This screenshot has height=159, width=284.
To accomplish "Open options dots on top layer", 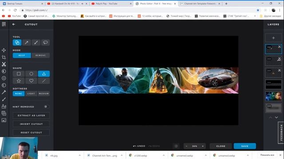I will (269, 47).
